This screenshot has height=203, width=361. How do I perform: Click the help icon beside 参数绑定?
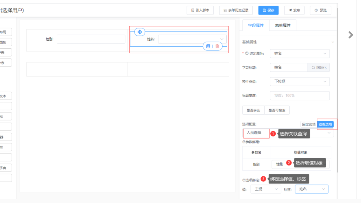coord(244,142)
